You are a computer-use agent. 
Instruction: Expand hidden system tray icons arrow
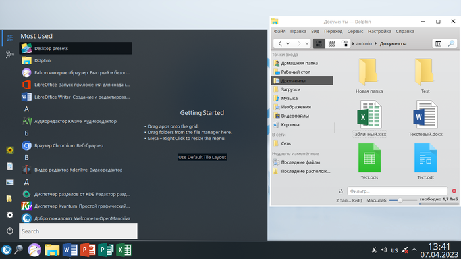(414, 250)
